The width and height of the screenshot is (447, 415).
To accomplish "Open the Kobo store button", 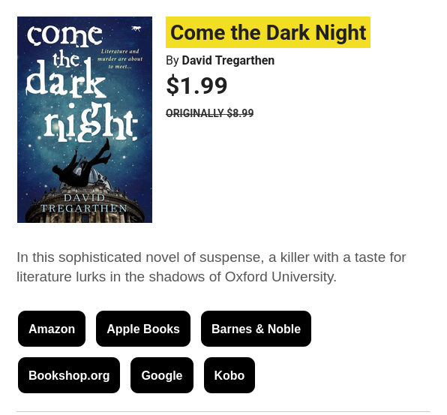I will point(229,375).
